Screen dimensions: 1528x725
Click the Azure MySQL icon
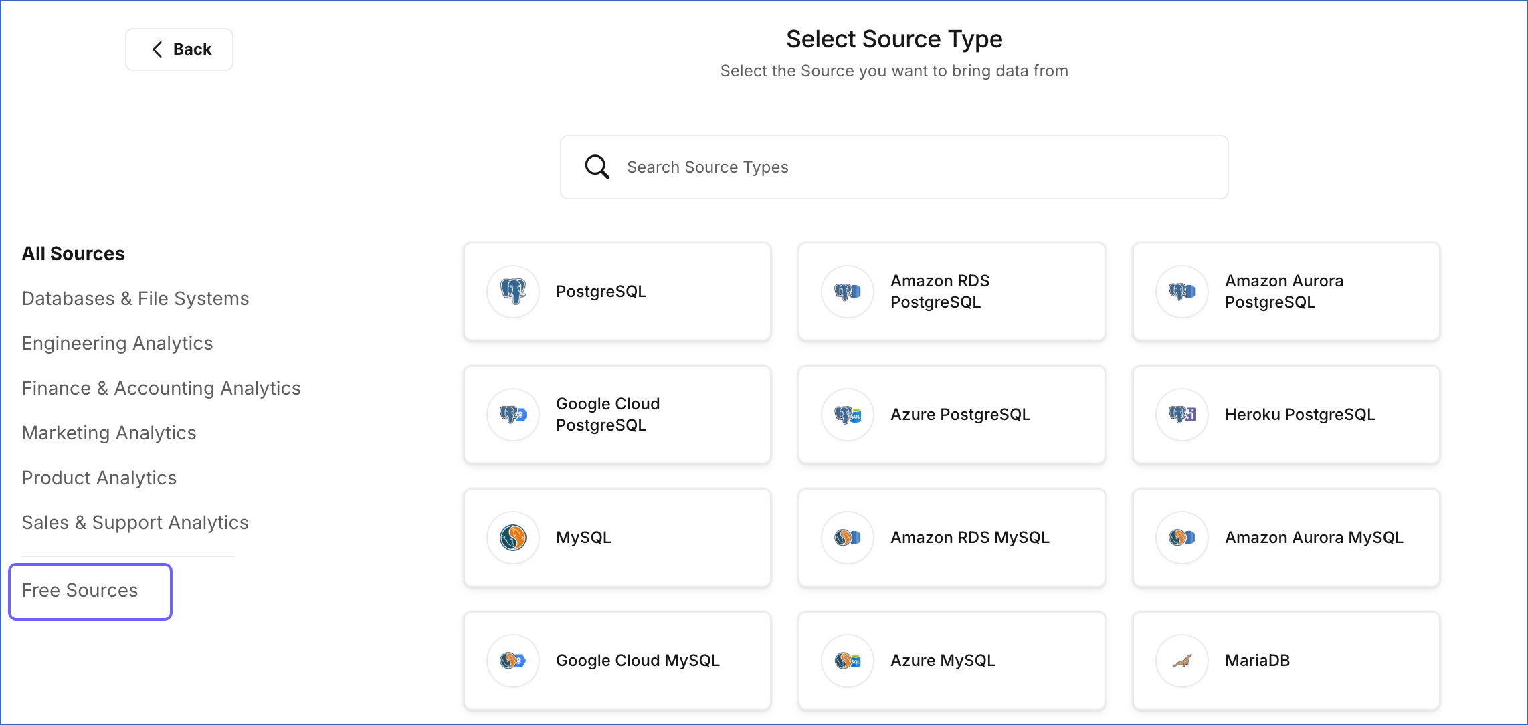tap(848, 661)
